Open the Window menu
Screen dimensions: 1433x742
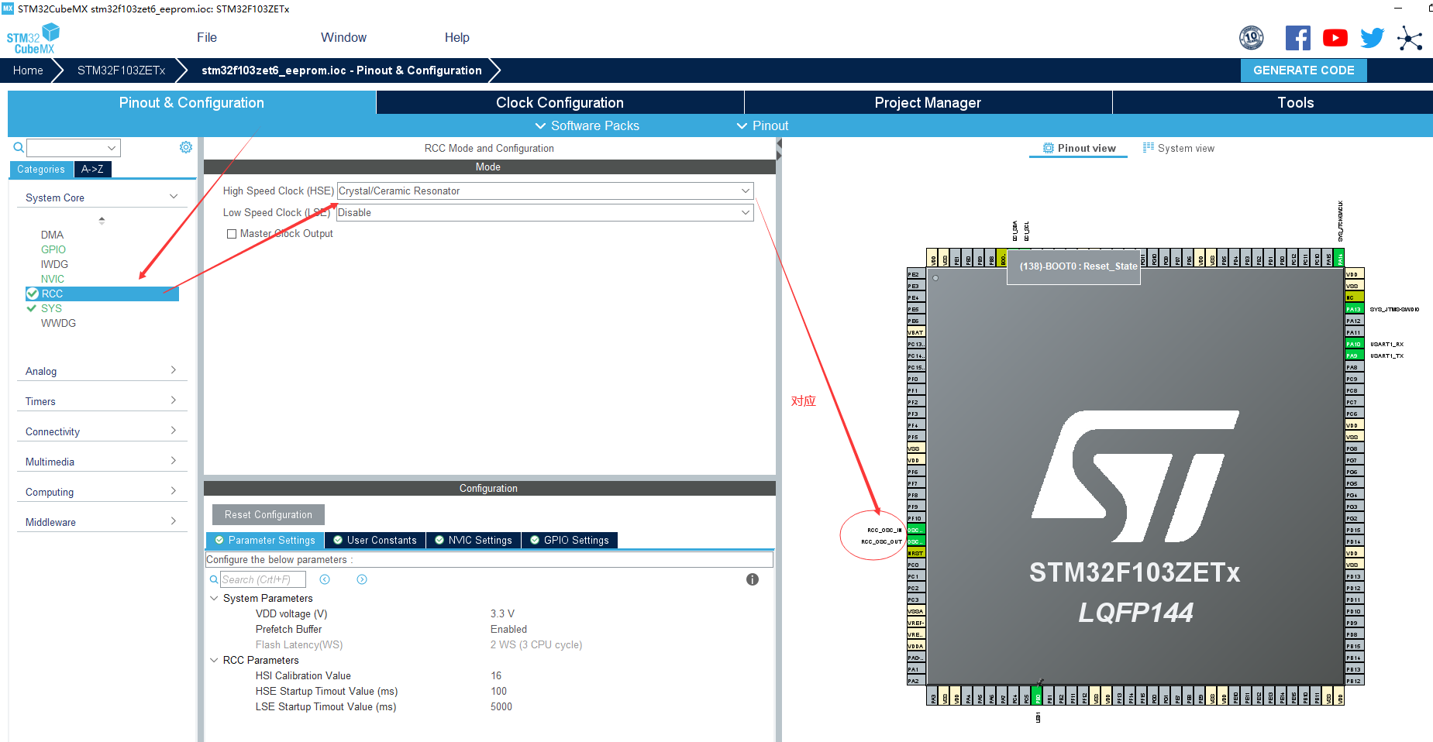point(343,36)
